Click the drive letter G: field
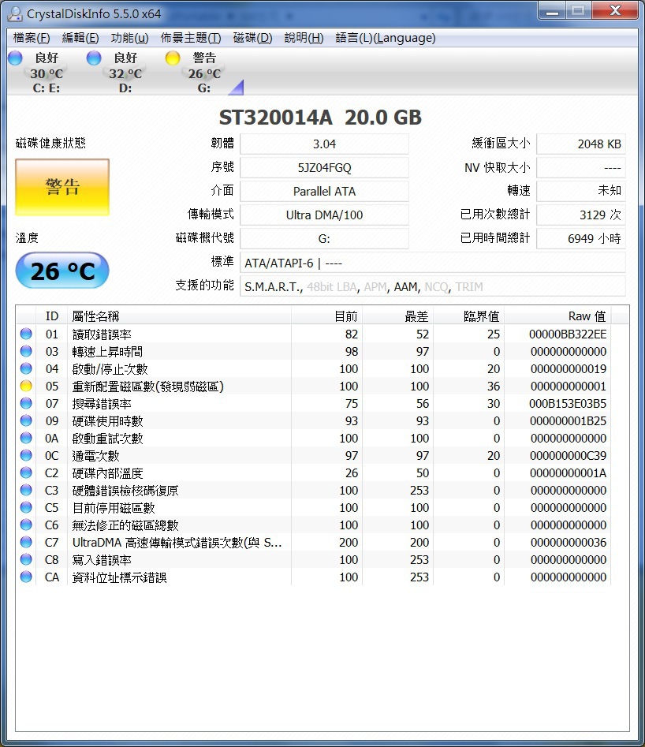Image resolution: width=645 pixels, height=747 pixels. pos(324,239)
